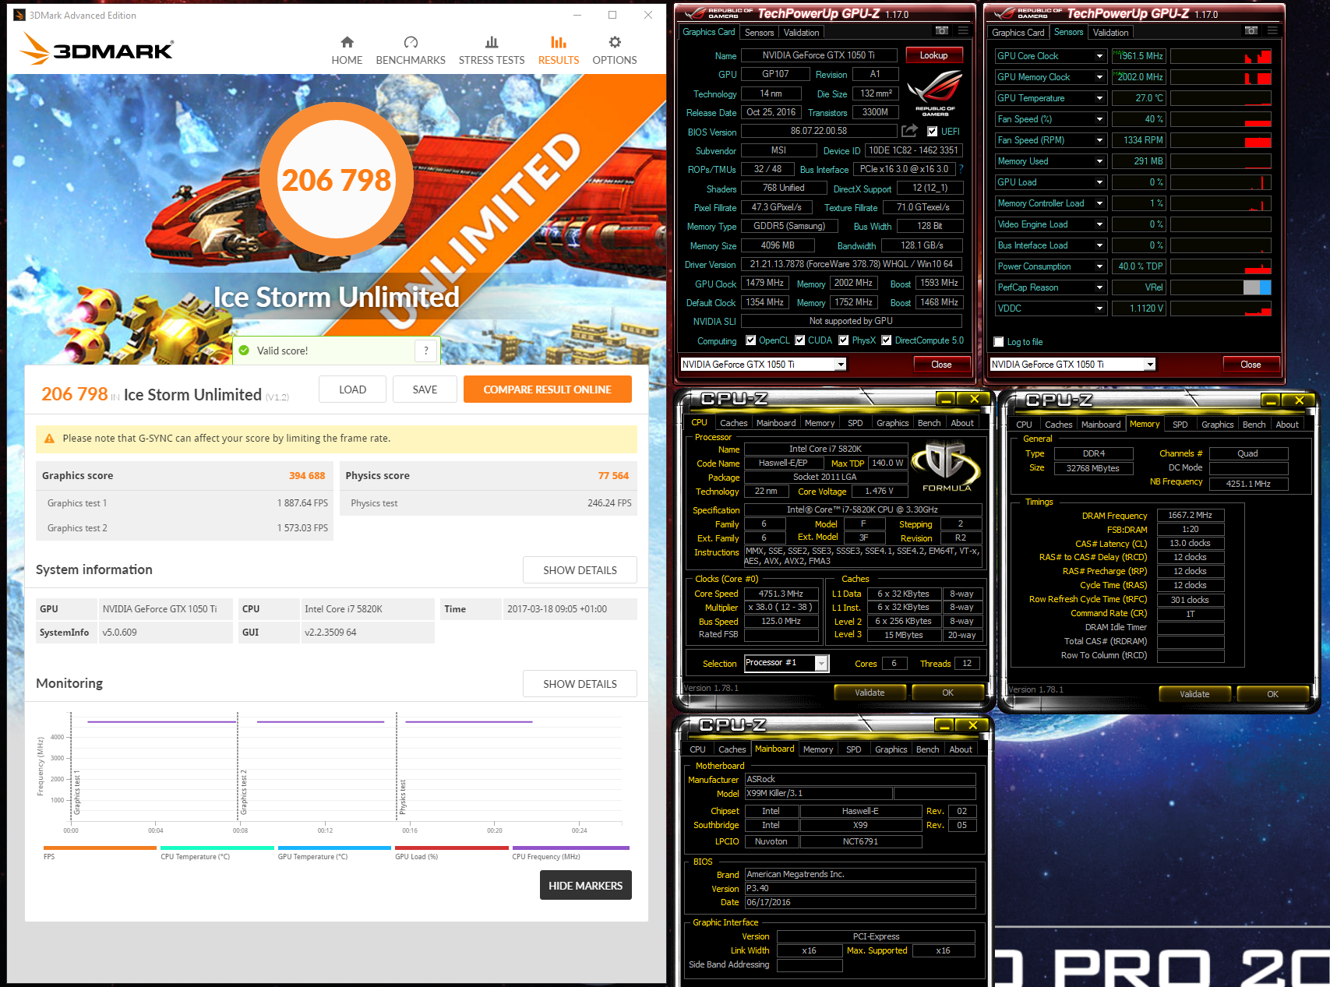Take screenshot via camera icon in left GPU-Z
Viewport: 1330px width, 987px height.
tap(942, 30)
